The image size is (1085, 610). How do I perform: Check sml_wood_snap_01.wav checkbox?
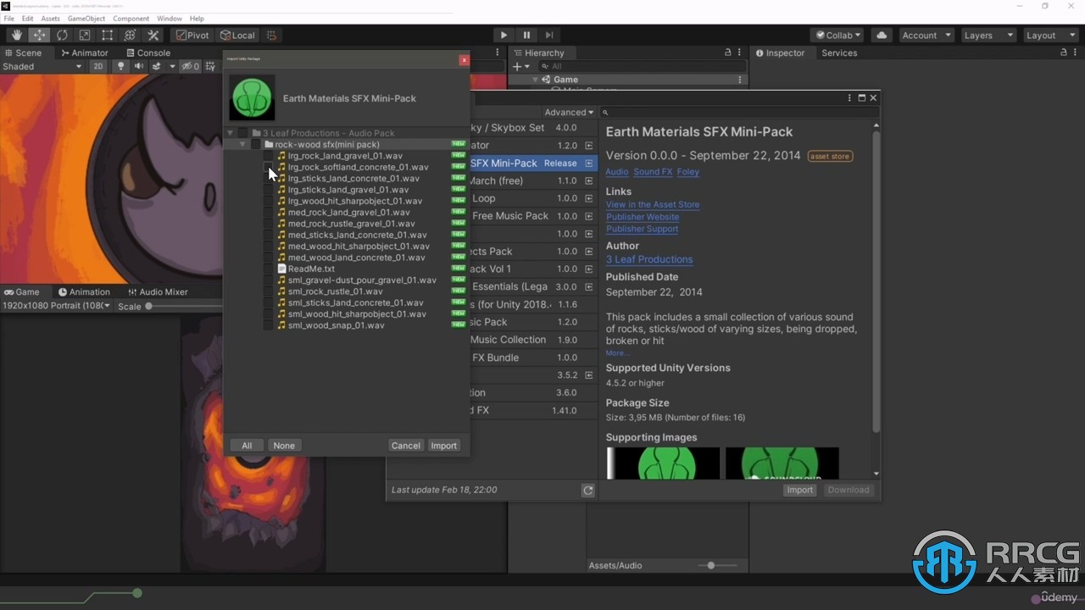pyautogui.click(x=269, y=325)
